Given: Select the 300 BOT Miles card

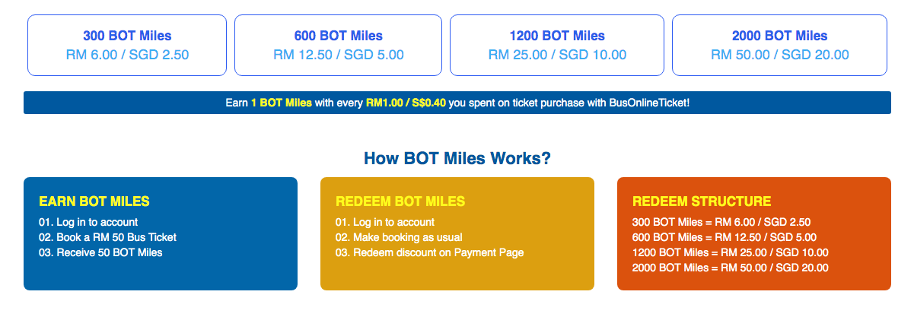Looking at the screenshot, I should tap(127, 46).
